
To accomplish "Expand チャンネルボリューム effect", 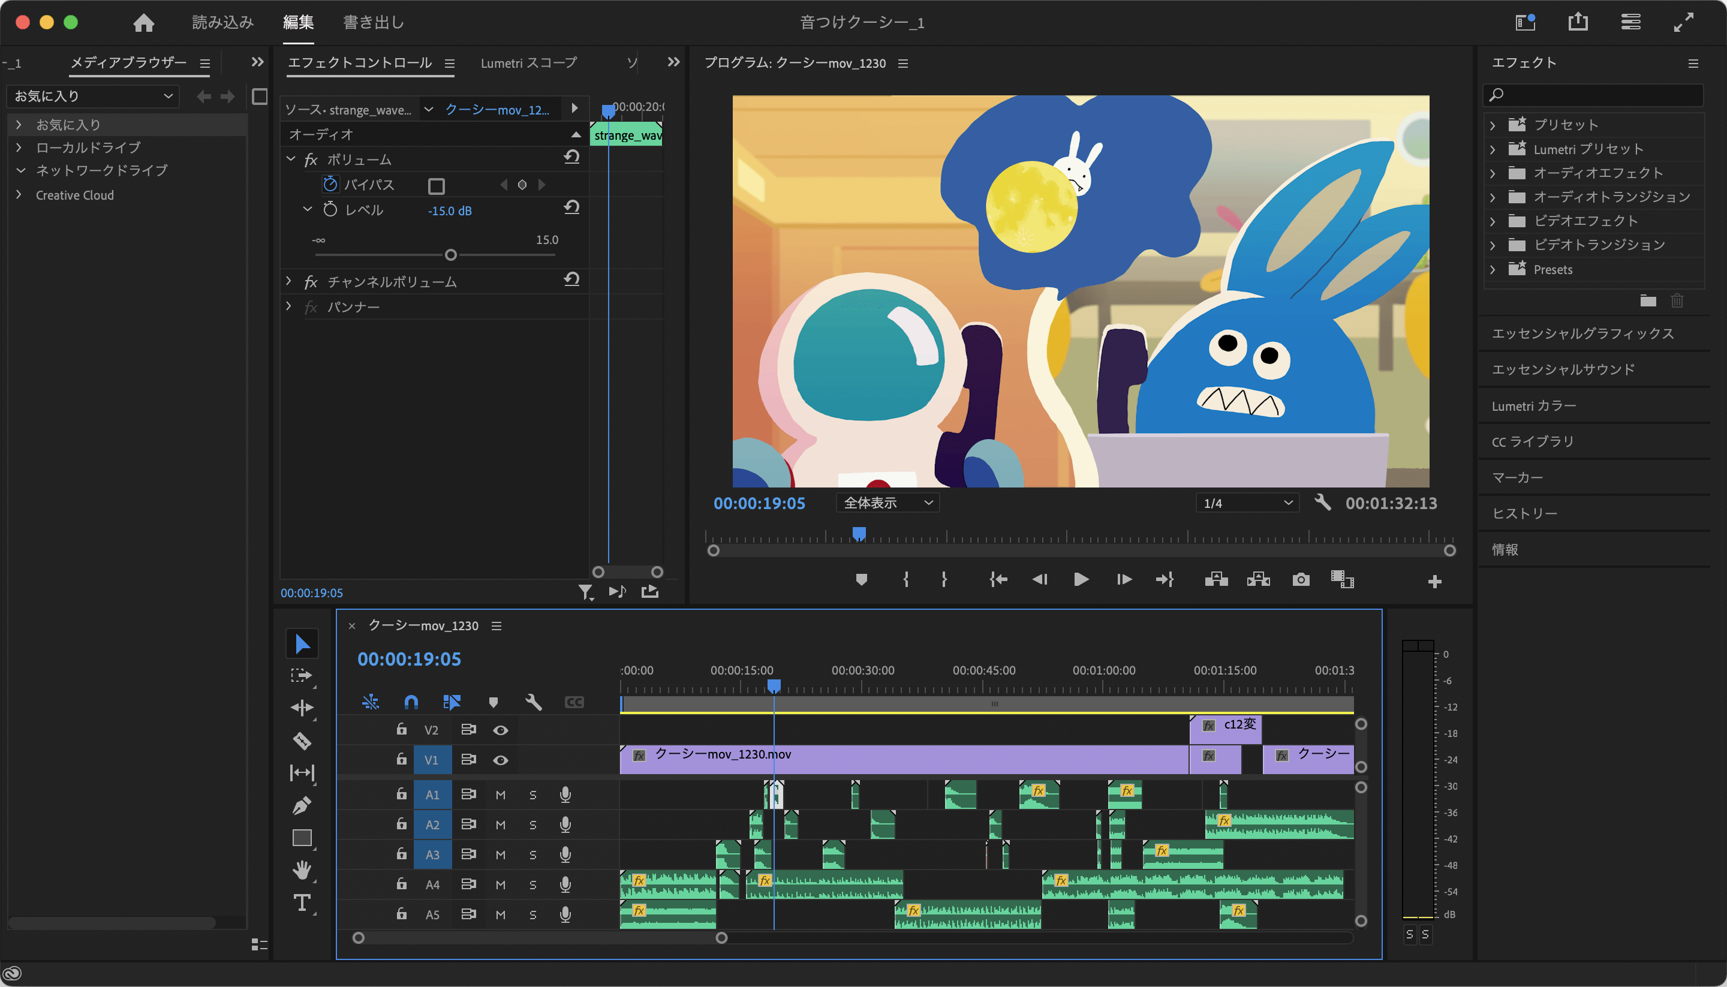I will point(289,281).
